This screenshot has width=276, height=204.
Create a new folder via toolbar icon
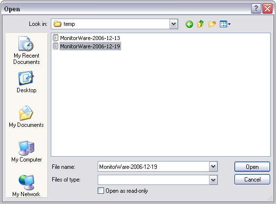212,24
